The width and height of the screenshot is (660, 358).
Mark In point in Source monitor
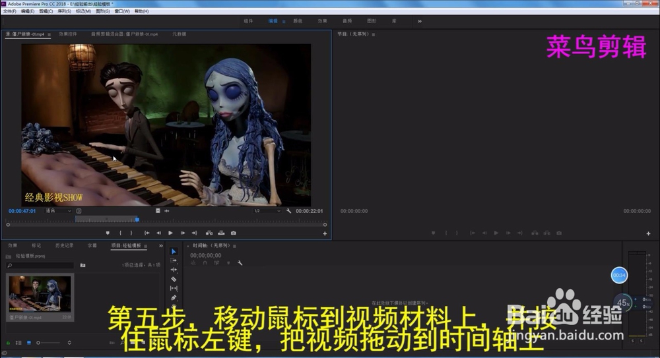[120, 233]
